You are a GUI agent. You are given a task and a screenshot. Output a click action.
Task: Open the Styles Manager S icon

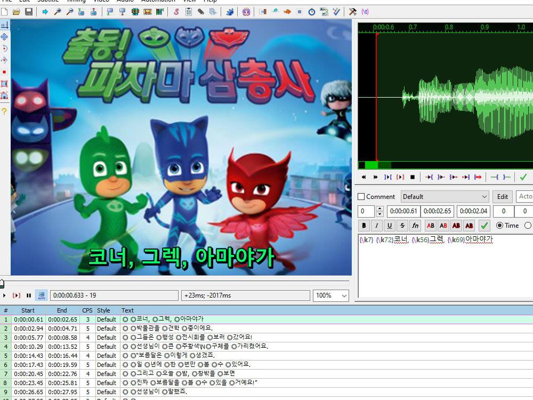(176, 12)
